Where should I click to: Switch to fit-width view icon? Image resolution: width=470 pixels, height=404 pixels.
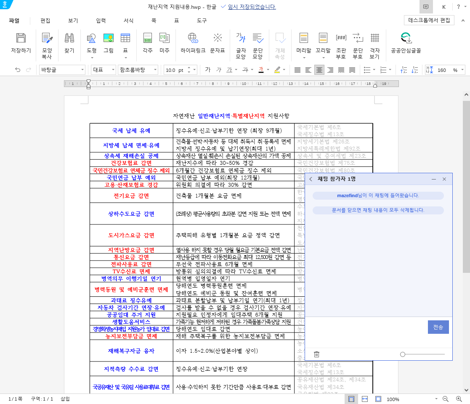[x=365, y=399]
